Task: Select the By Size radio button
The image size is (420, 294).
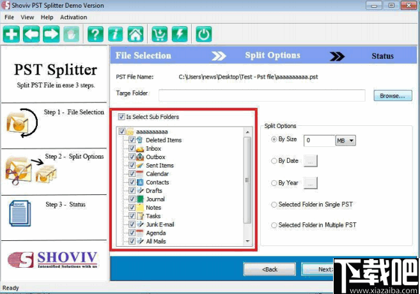Action: pyautogui.click(x=274, y=139)
